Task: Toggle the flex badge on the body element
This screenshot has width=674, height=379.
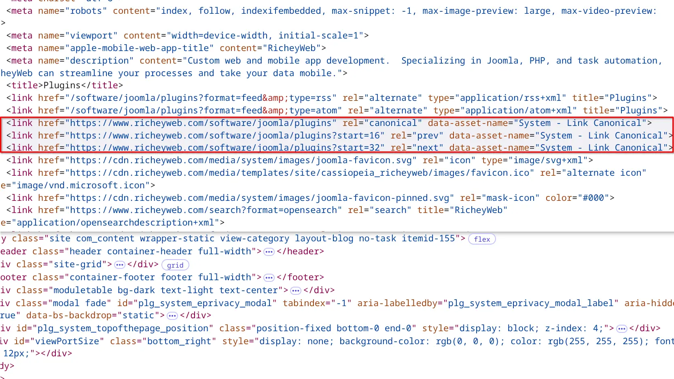Action: (481, 239)
